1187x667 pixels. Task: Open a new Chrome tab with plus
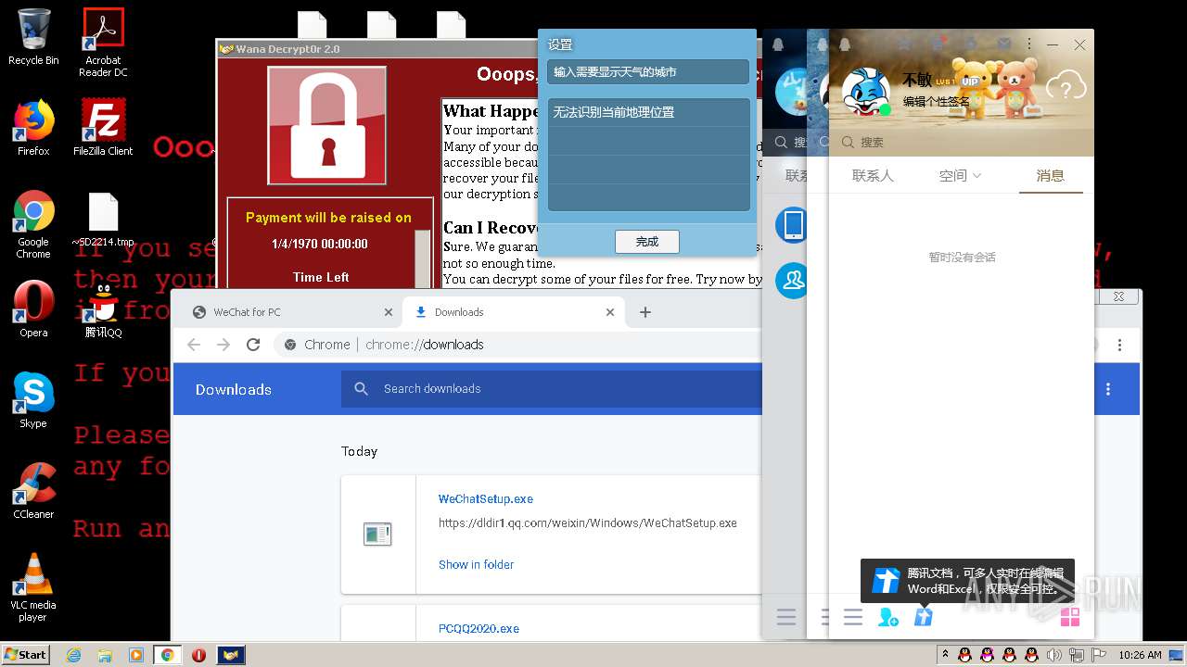coord(645,312)
